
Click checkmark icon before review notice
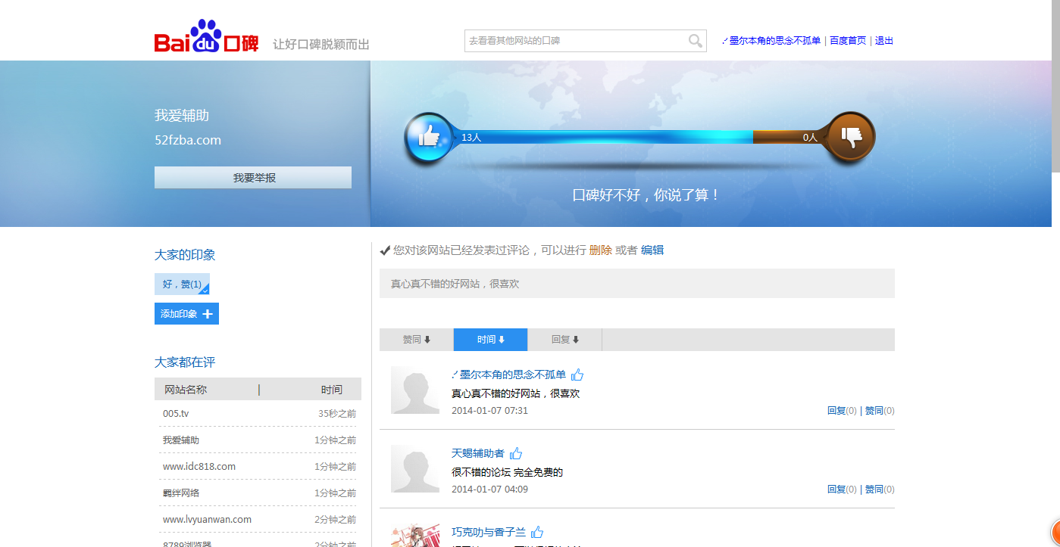coord(385,250)
